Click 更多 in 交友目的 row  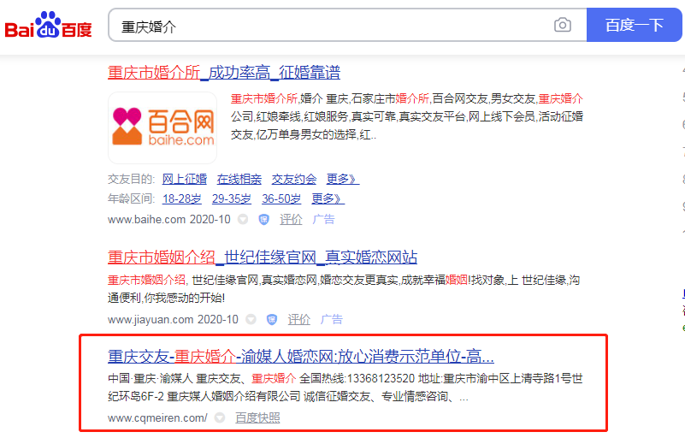(343, 180)
